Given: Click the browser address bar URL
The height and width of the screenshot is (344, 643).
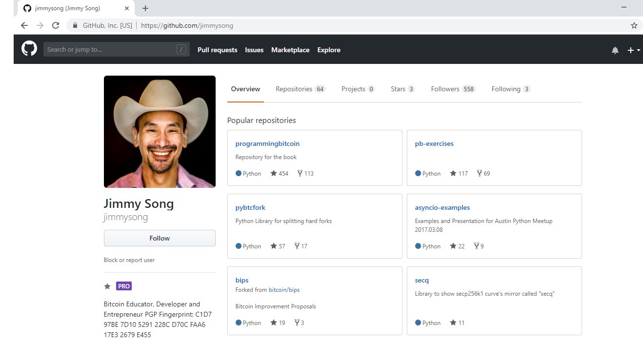Looking at the screenshot, I should (x=187, y=25).
